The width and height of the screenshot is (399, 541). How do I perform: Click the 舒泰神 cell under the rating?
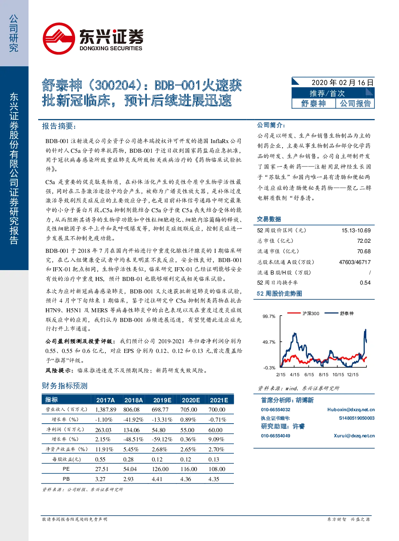pyautogui.click(x=313, y=103)
